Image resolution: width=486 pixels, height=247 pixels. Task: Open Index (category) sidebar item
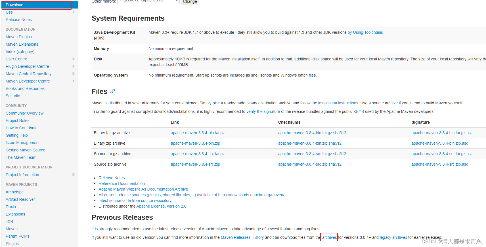point(20,52)
